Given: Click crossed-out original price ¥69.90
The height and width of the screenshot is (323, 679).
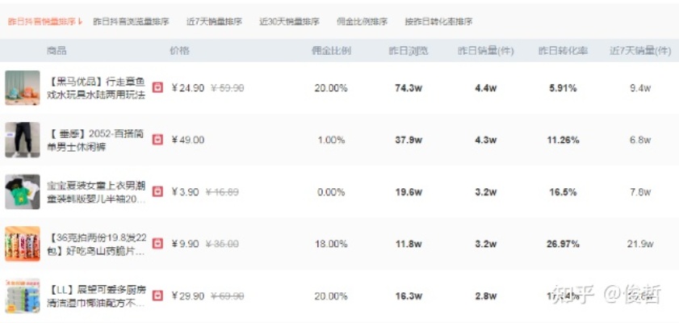Looking at the screenshot, I should coord(228,296).
